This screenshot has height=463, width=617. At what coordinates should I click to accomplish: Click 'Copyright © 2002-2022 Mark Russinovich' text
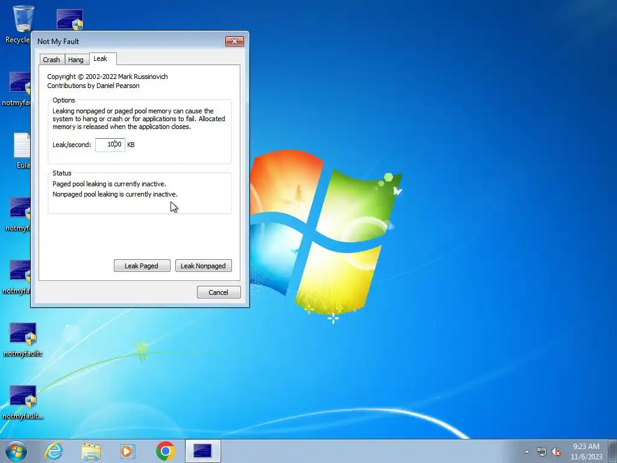tap(107, 77)
